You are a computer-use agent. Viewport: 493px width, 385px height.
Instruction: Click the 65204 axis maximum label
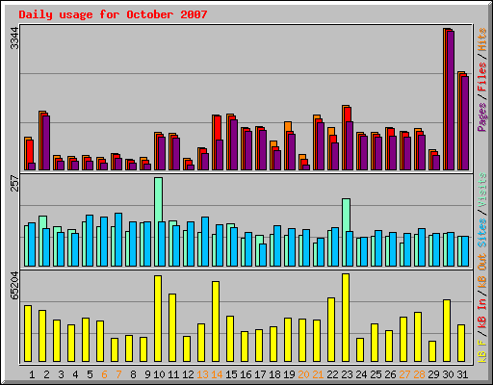(14, 286)
